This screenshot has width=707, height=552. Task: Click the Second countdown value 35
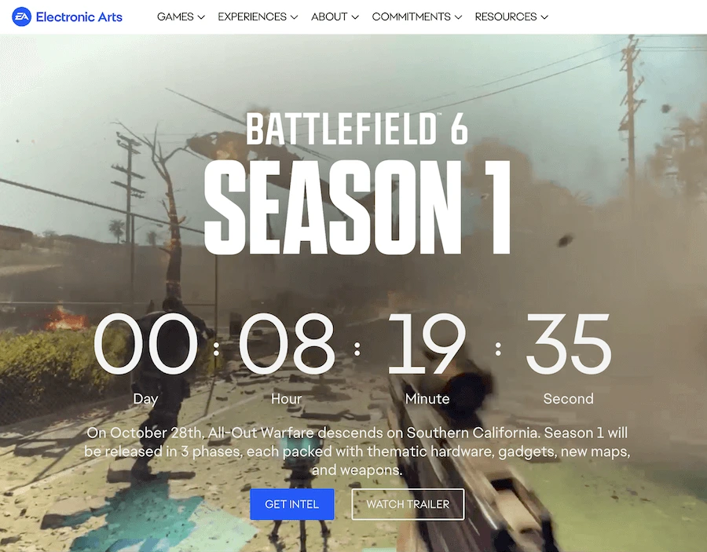click(x=568, y=345)
